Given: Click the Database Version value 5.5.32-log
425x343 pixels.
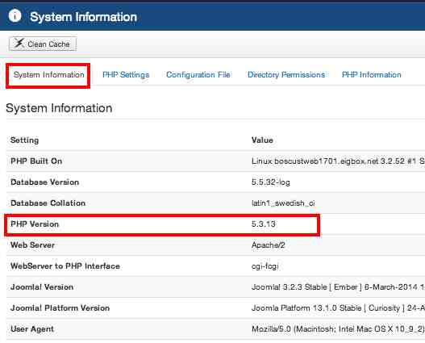Looking at the screenshot, I should [271, 182].
